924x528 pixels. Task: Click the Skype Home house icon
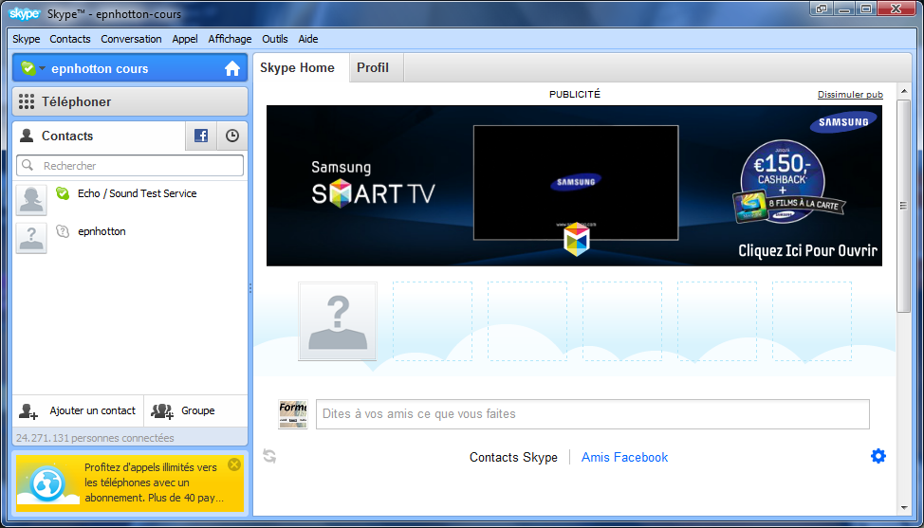(x=232, y=69)
